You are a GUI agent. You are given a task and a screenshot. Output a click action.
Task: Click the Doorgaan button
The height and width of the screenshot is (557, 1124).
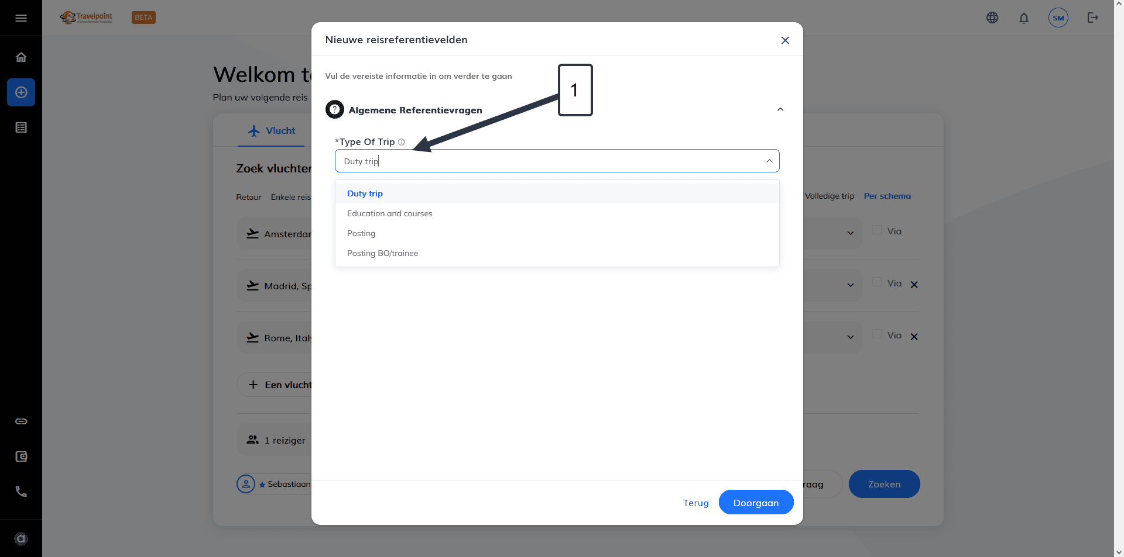(x=756, y=503)
